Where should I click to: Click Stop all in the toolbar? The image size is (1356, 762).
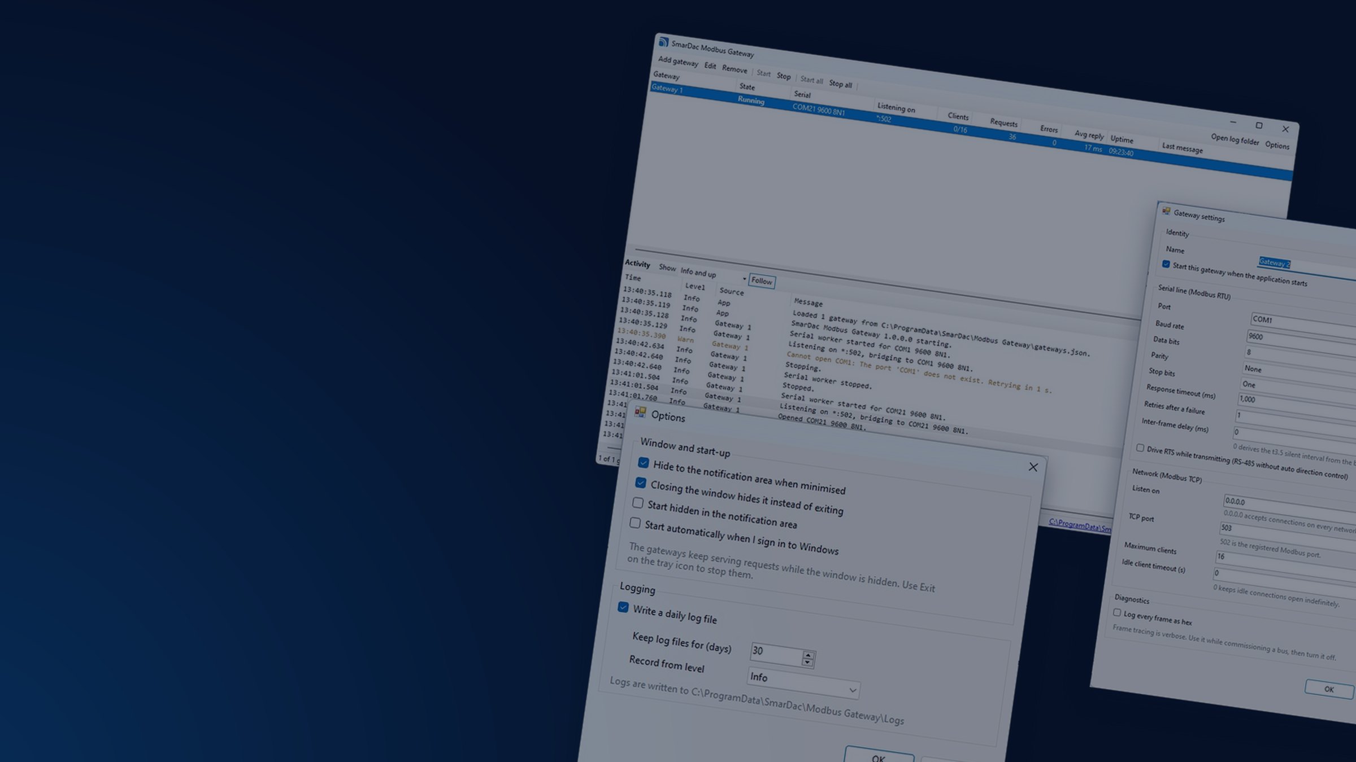click(x=840, y=84)
